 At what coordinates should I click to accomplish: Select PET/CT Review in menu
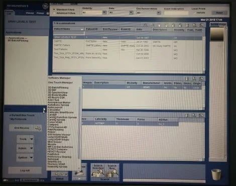click(57, 152)
